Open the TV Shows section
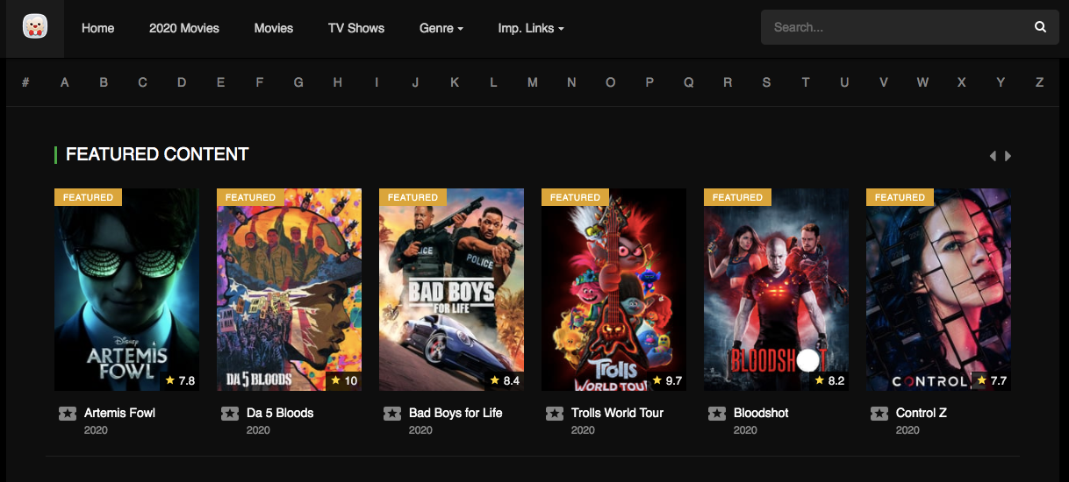This screenshot has width=1069, height=482. [356, 28]
